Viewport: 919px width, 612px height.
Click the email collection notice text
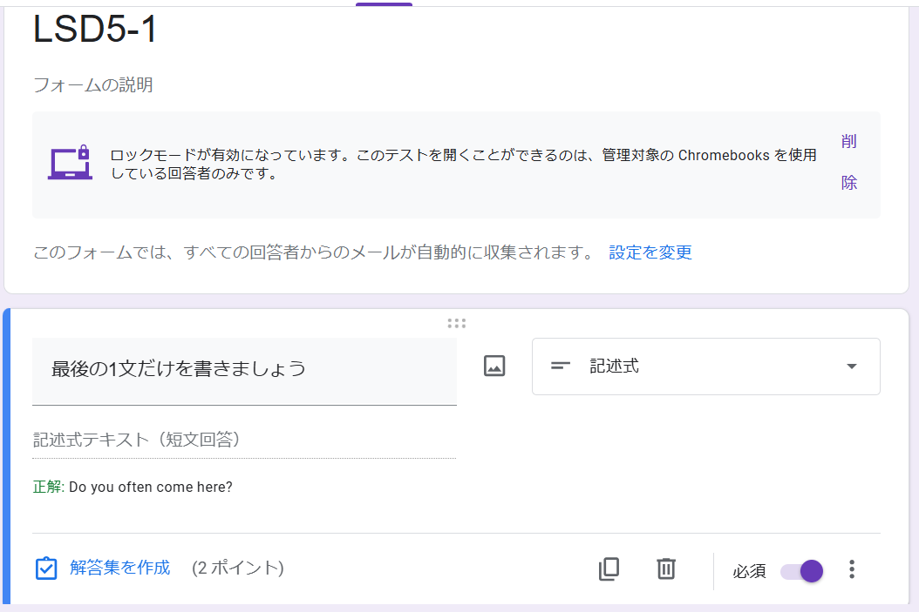314,252
